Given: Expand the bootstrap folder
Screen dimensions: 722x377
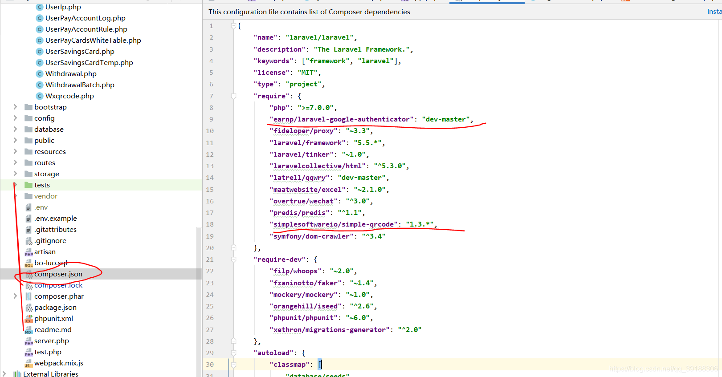Looking at the screenshot, I should point(15,107).
